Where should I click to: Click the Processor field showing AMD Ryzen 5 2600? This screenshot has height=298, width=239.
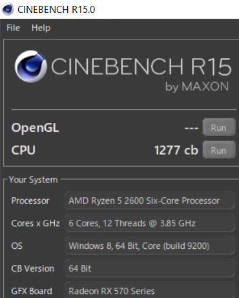(150, 200)
